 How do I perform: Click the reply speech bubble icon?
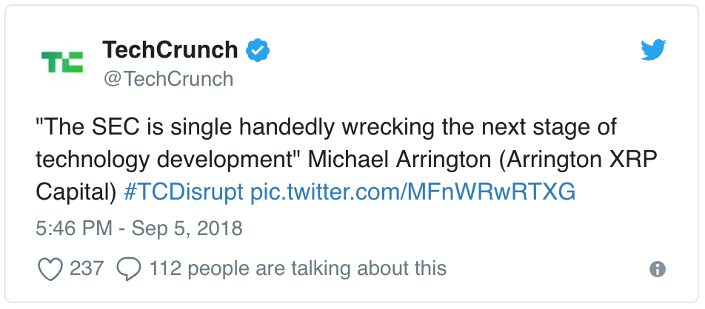click(x=129, y=268)
